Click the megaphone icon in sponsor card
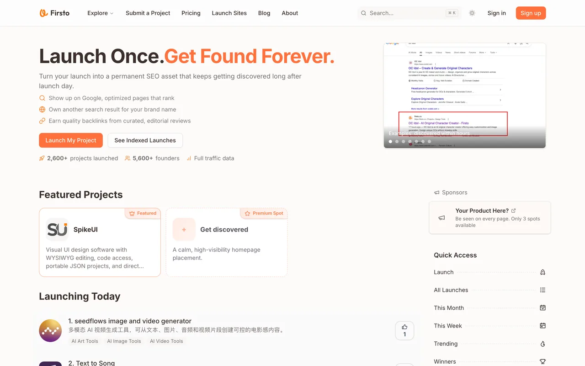The height and width of the screenshot is (366, 585). click(x=441, y=218)
